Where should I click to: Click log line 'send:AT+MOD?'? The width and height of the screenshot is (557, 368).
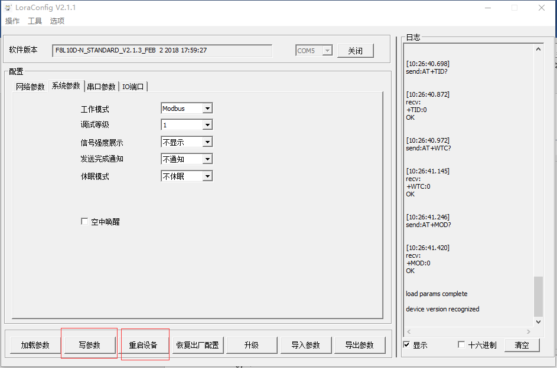428,225
